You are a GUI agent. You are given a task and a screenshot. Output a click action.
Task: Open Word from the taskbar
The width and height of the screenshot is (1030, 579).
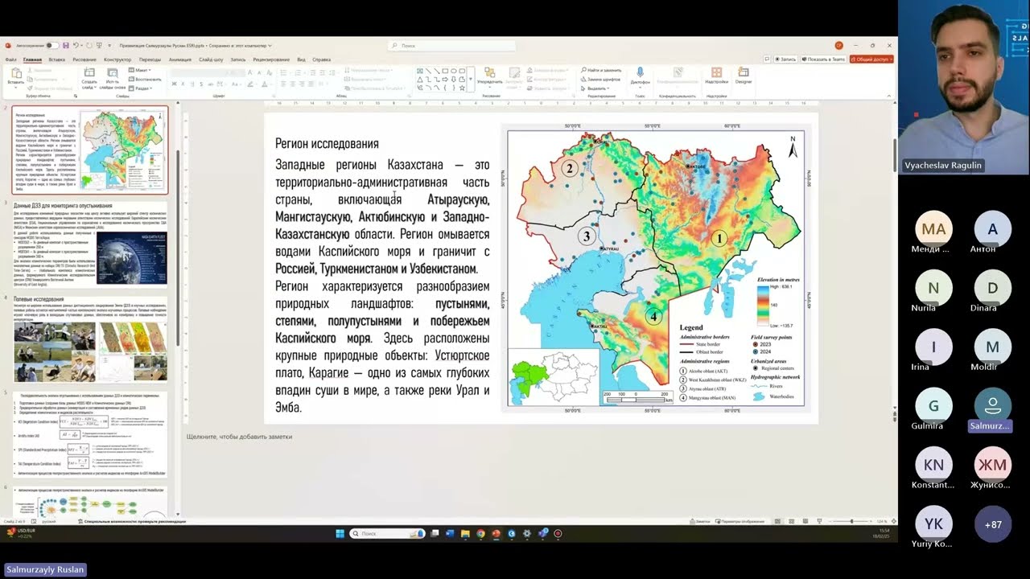pyautogui.click(x=450, y=533)
